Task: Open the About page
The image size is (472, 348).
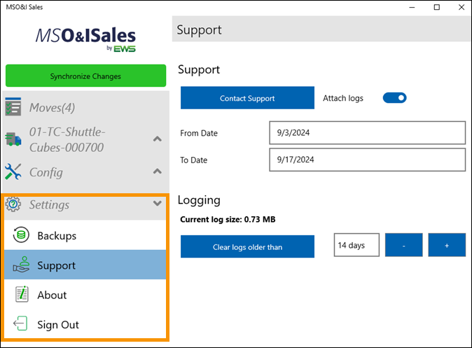Action: click(x=85, y=294)
